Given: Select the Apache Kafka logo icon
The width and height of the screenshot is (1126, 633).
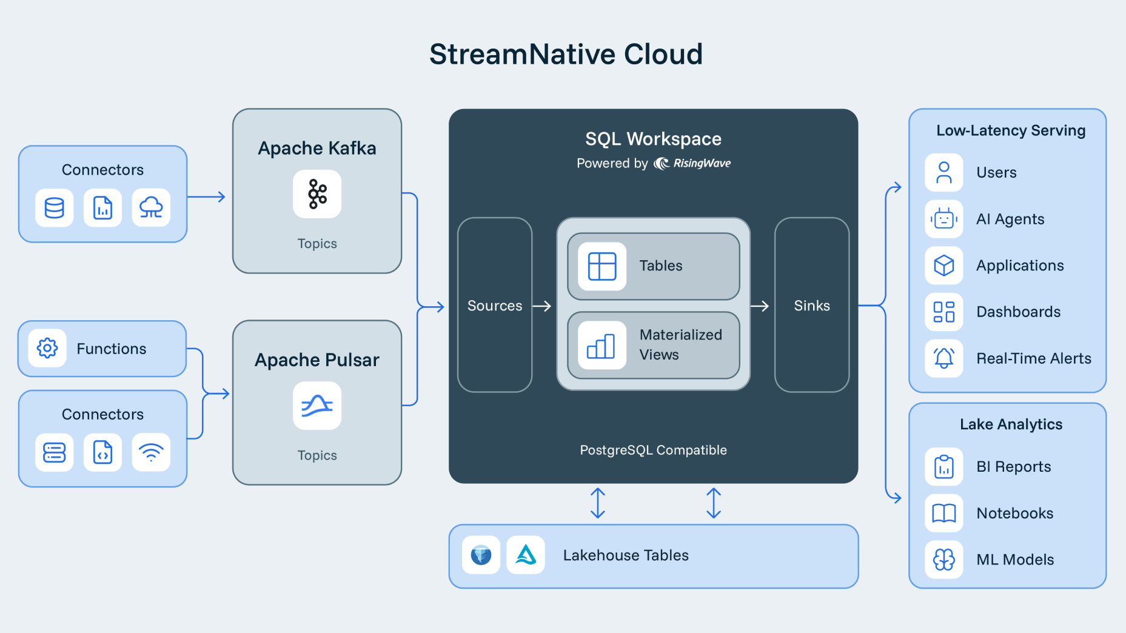Looking at the screenshot, I should (x=317, y=194).
